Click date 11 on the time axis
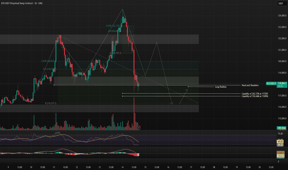 coord(54,167)
